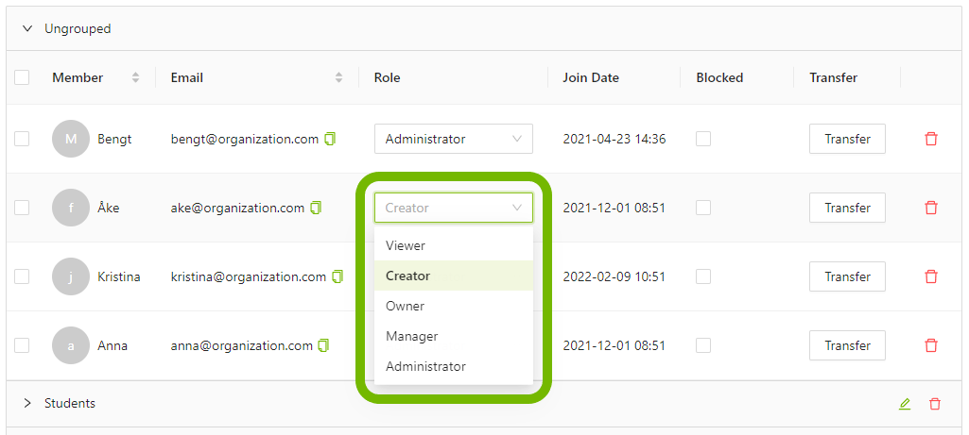The width and height of the screenshot is (969, 435).
Task: Sort the table by Member column
Action: [135, 77]
